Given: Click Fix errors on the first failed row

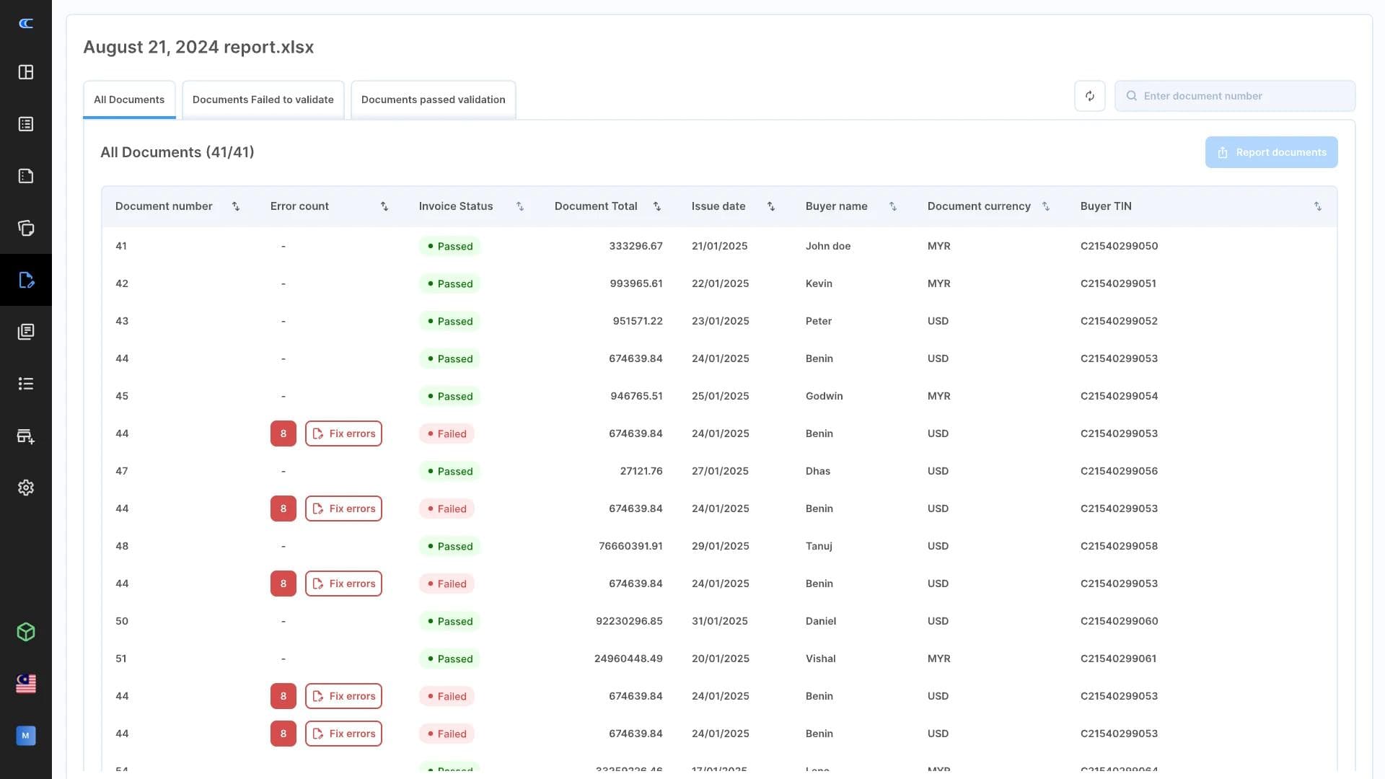Looking at the screenshot, I should [343, 433].
